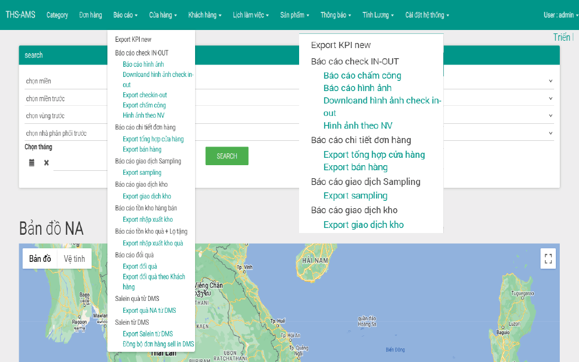
Task: Click the THS-AMS brand logo
Action: coord(20,15)
